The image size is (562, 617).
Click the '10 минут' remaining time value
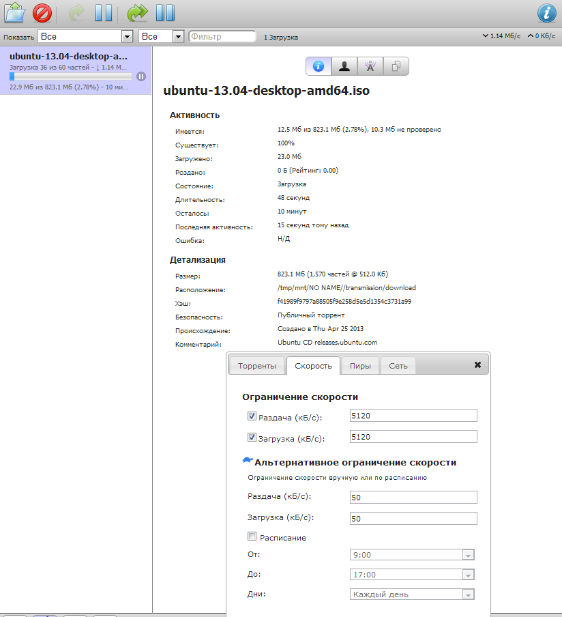tap(292, 212)
